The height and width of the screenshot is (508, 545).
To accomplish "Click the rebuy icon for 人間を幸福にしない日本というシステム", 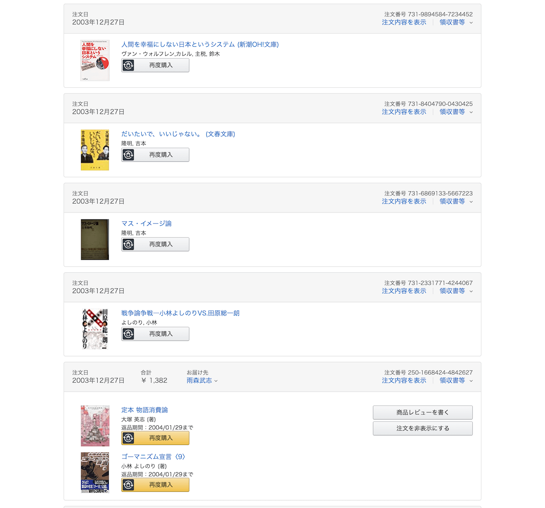I will click(129, 65).
